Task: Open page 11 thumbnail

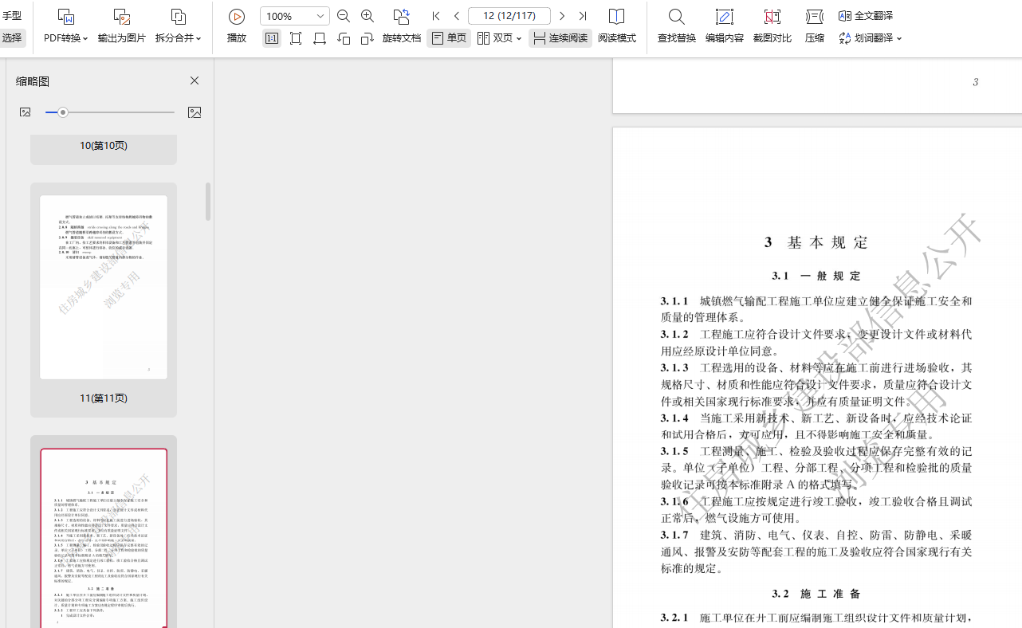Action: pos(104,287)
